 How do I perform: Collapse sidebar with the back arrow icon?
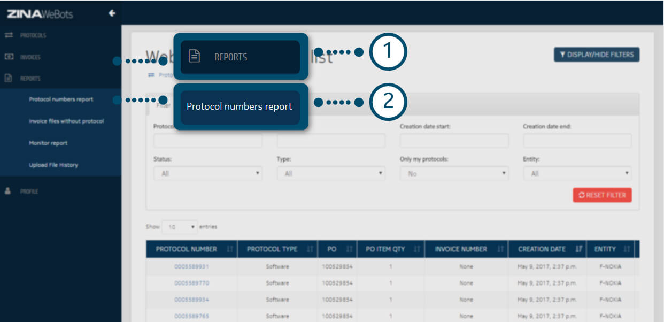pos(112,13)
